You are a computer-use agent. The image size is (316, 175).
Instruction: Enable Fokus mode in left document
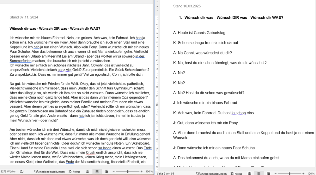pos(75,172)
